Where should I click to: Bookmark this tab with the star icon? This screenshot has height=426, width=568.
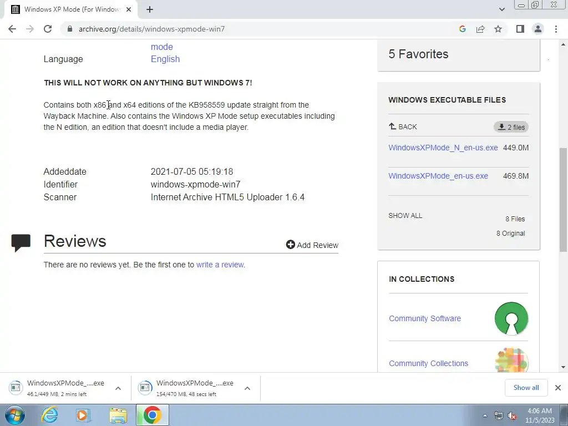click(x=498, y=29)
